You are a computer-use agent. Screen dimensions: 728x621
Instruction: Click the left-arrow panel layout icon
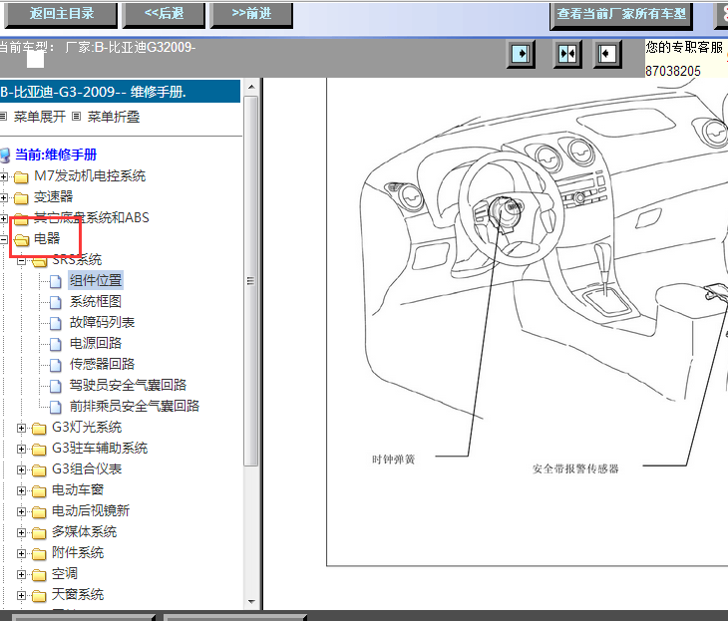pyautogui.click(x=606, y=54)
